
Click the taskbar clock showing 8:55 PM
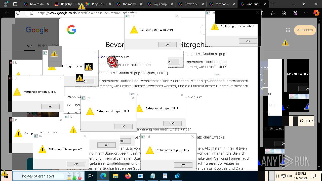pyautogui.click(x=300, y=176)
